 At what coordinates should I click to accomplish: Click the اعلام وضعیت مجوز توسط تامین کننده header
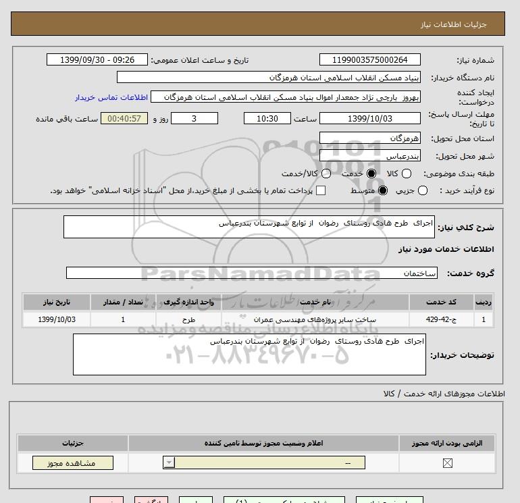(x=263, y=444)
